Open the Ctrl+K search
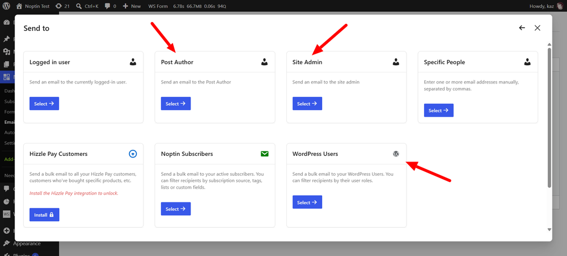Image resolution: width=567 pixels, height=256 pixels. pos(87,6)
